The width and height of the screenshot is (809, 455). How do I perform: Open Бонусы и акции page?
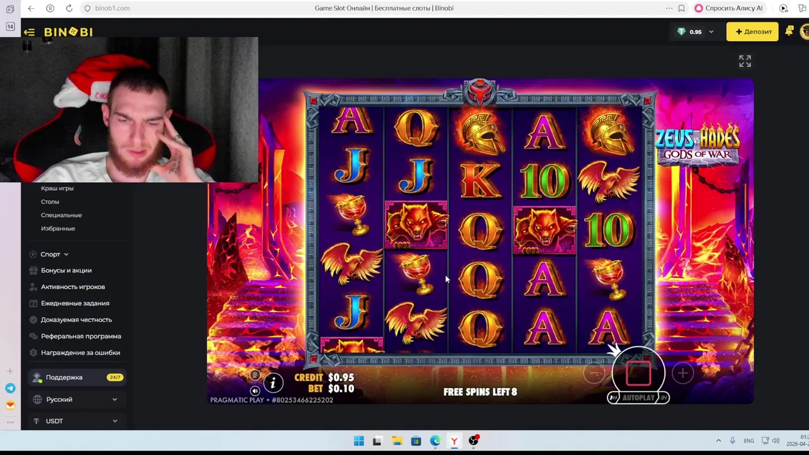click(66, 270)
